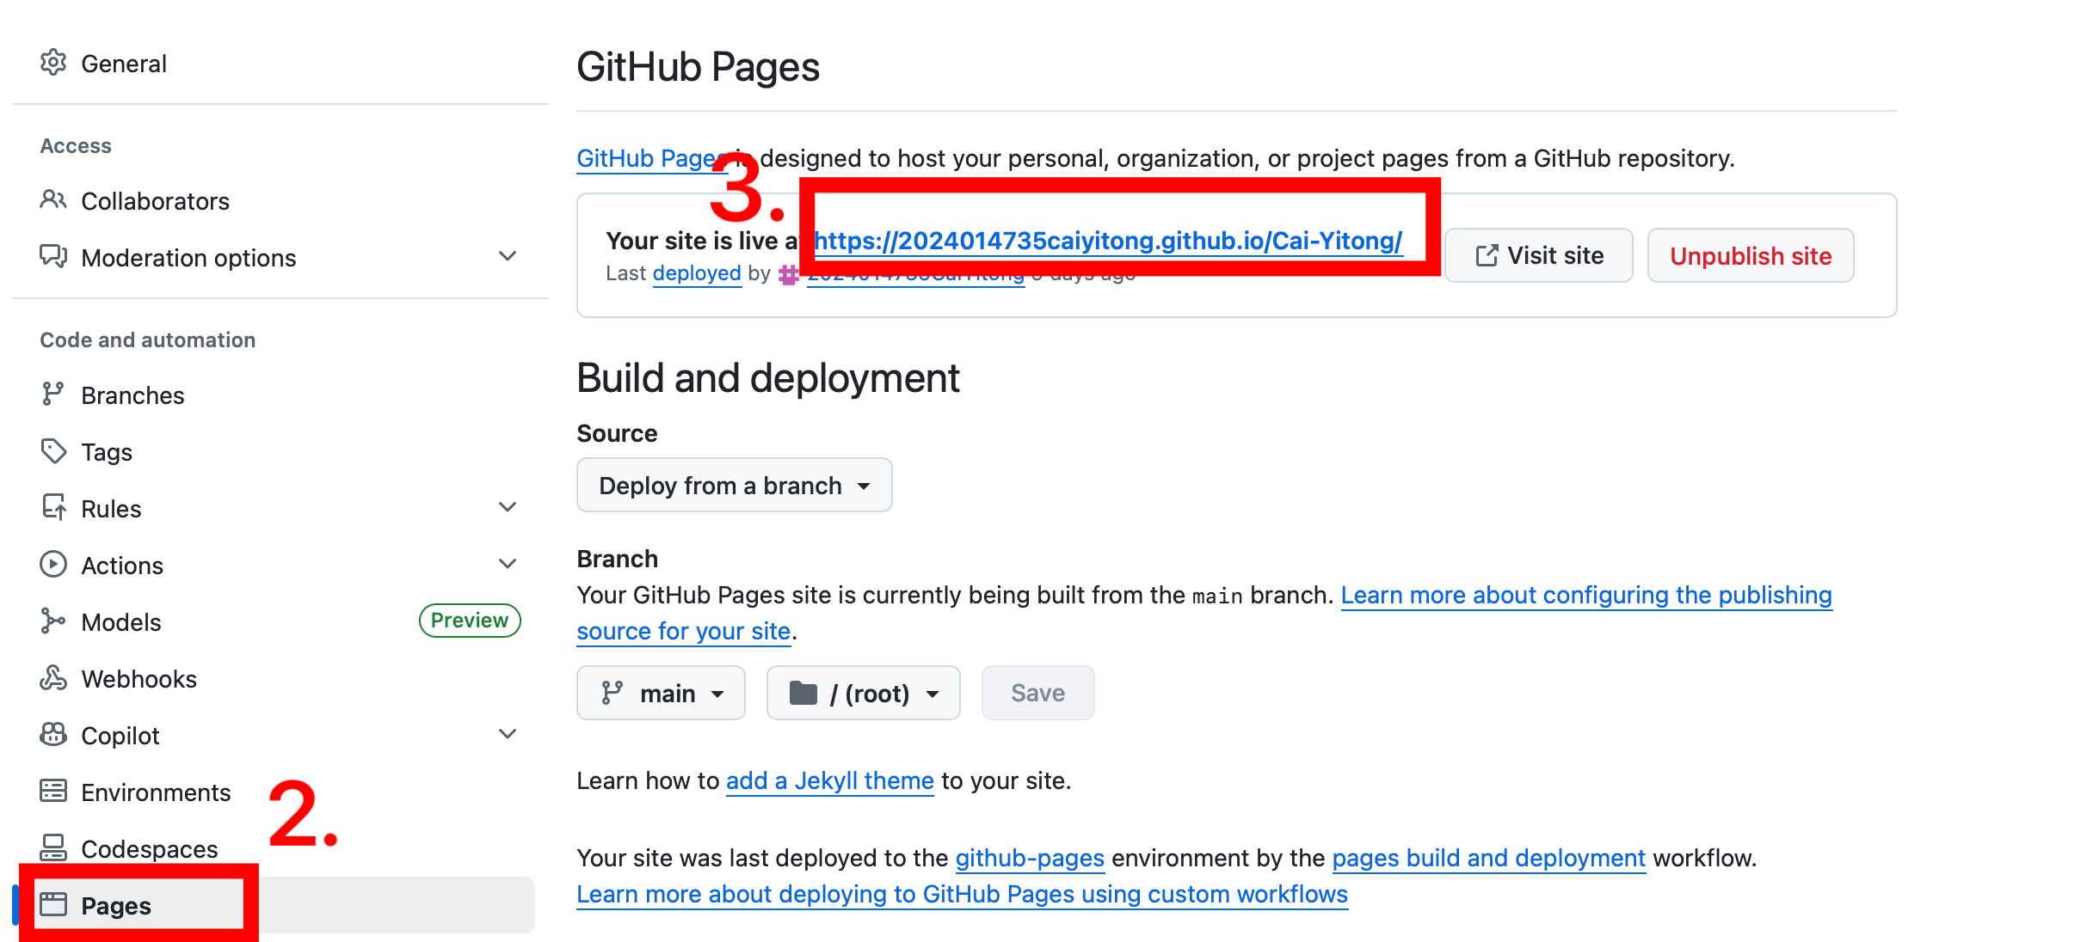Open pages build and deployment workflow link
Image resolution: width=2087 pixels, height=942 pixels.
click(x=1488, y=859)
